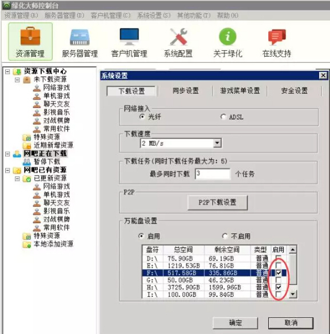
Task: Switch to 同步设置 tab
Action: (185, 91)
